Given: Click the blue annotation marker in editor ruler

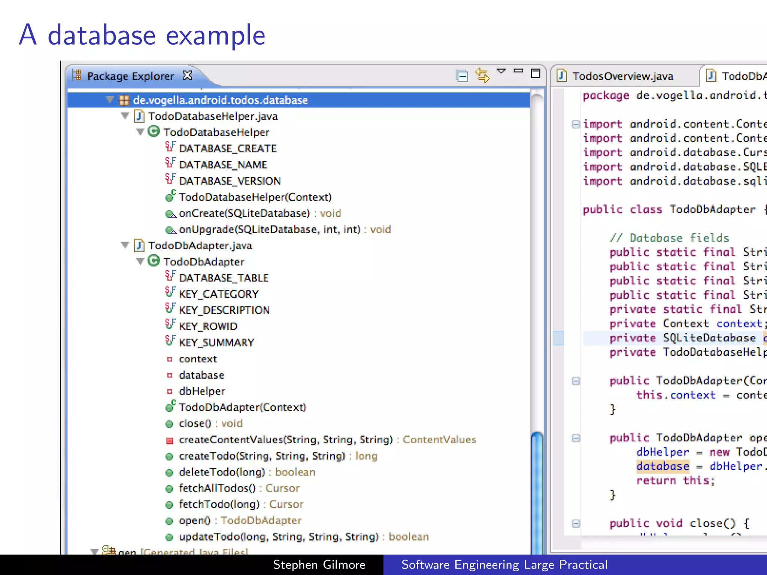Looking at the screenshot, I should (x=558, y=338).
